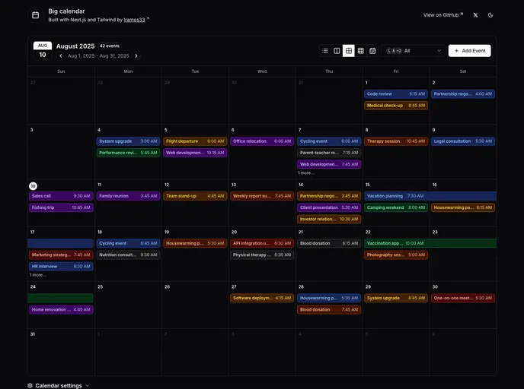The image size is (524, 389).
Task: Open Code review event on Aug 1
Action: (x=396, y=94)
